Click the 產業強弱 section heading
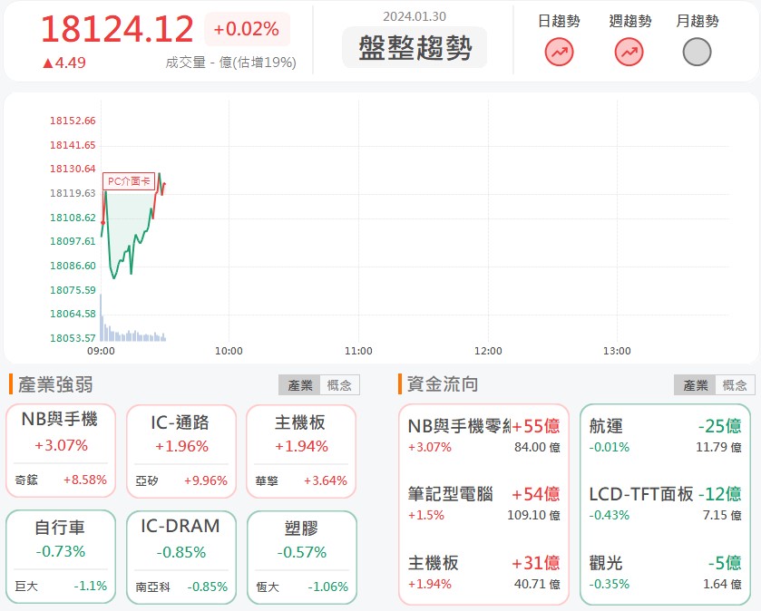 tap(55, 384)
